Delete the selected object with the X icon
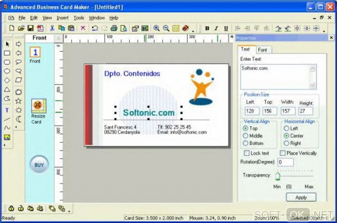This screenshot has height=223, width=337. coord(83,28)
